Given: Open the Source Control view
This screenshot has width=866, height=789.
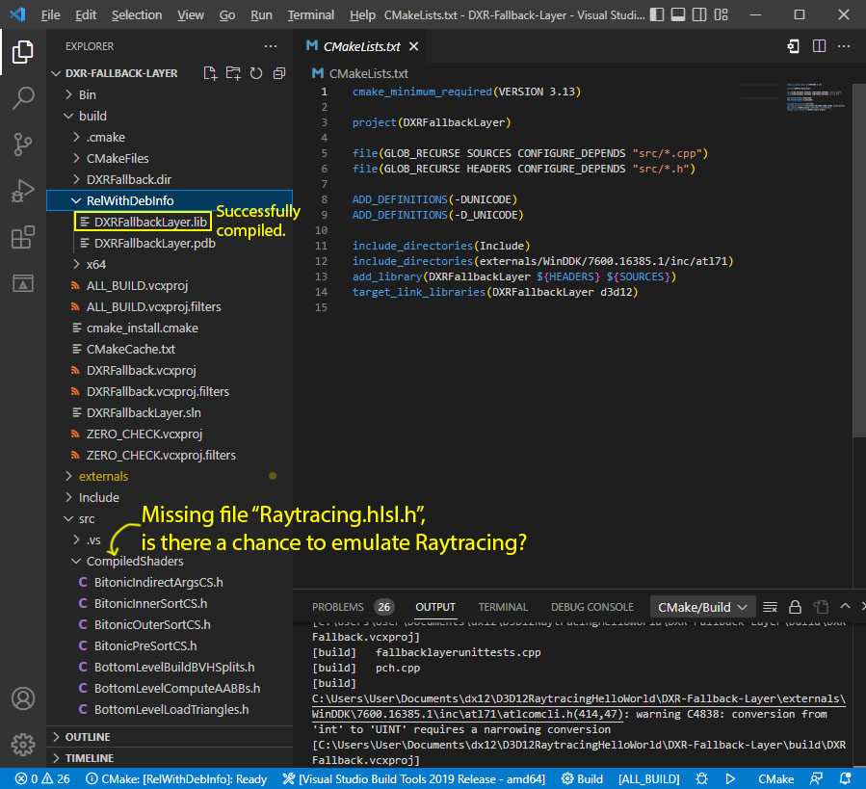Looking at the screenshot, I should (23, 145).
